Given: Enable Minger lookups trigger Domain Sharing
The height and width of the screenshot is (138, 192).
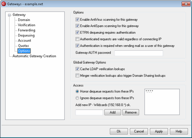Looking at the screenshot, I should [x=77, y=76].
